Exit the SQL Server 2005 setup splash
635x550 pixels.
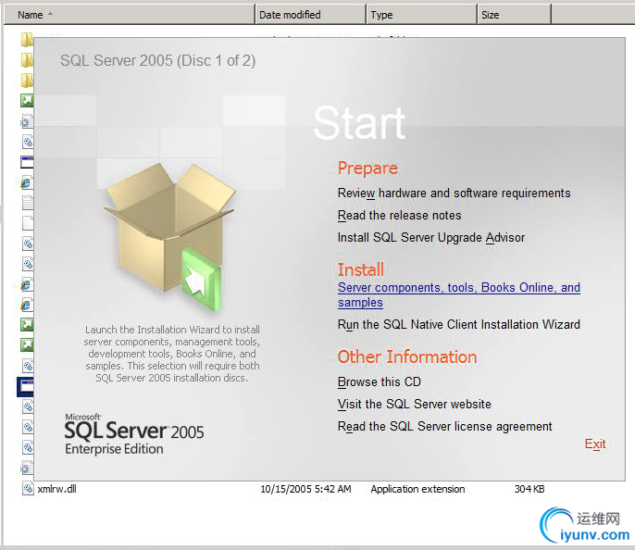pyautogui.click(x=595, y=444)
